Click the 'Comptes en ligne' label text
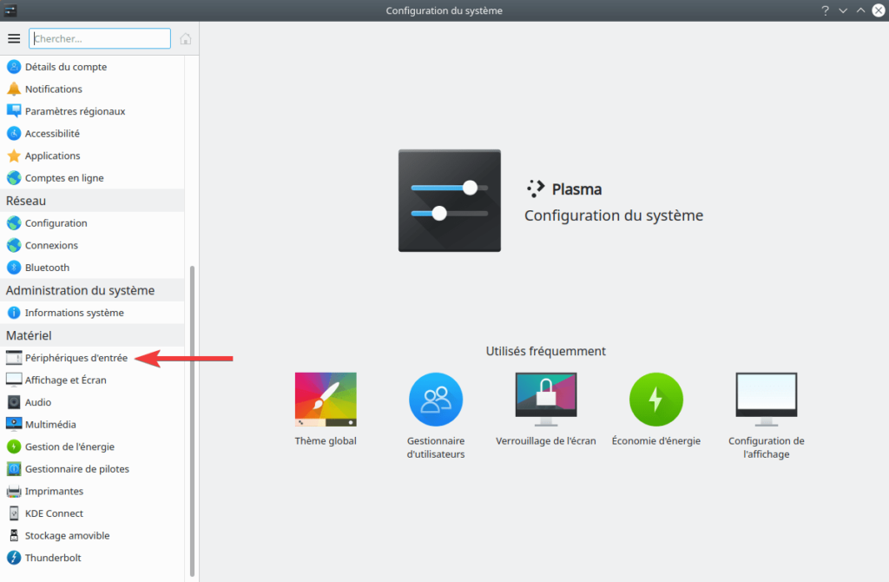This screenshot has height=582, width=889. pyautogui.click(x=64, y=178)
